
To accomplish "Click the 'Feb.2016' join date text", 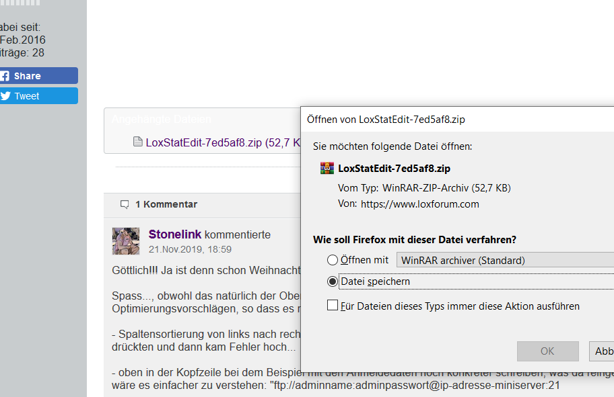I will pyautogui.click(x=23, y=40).
